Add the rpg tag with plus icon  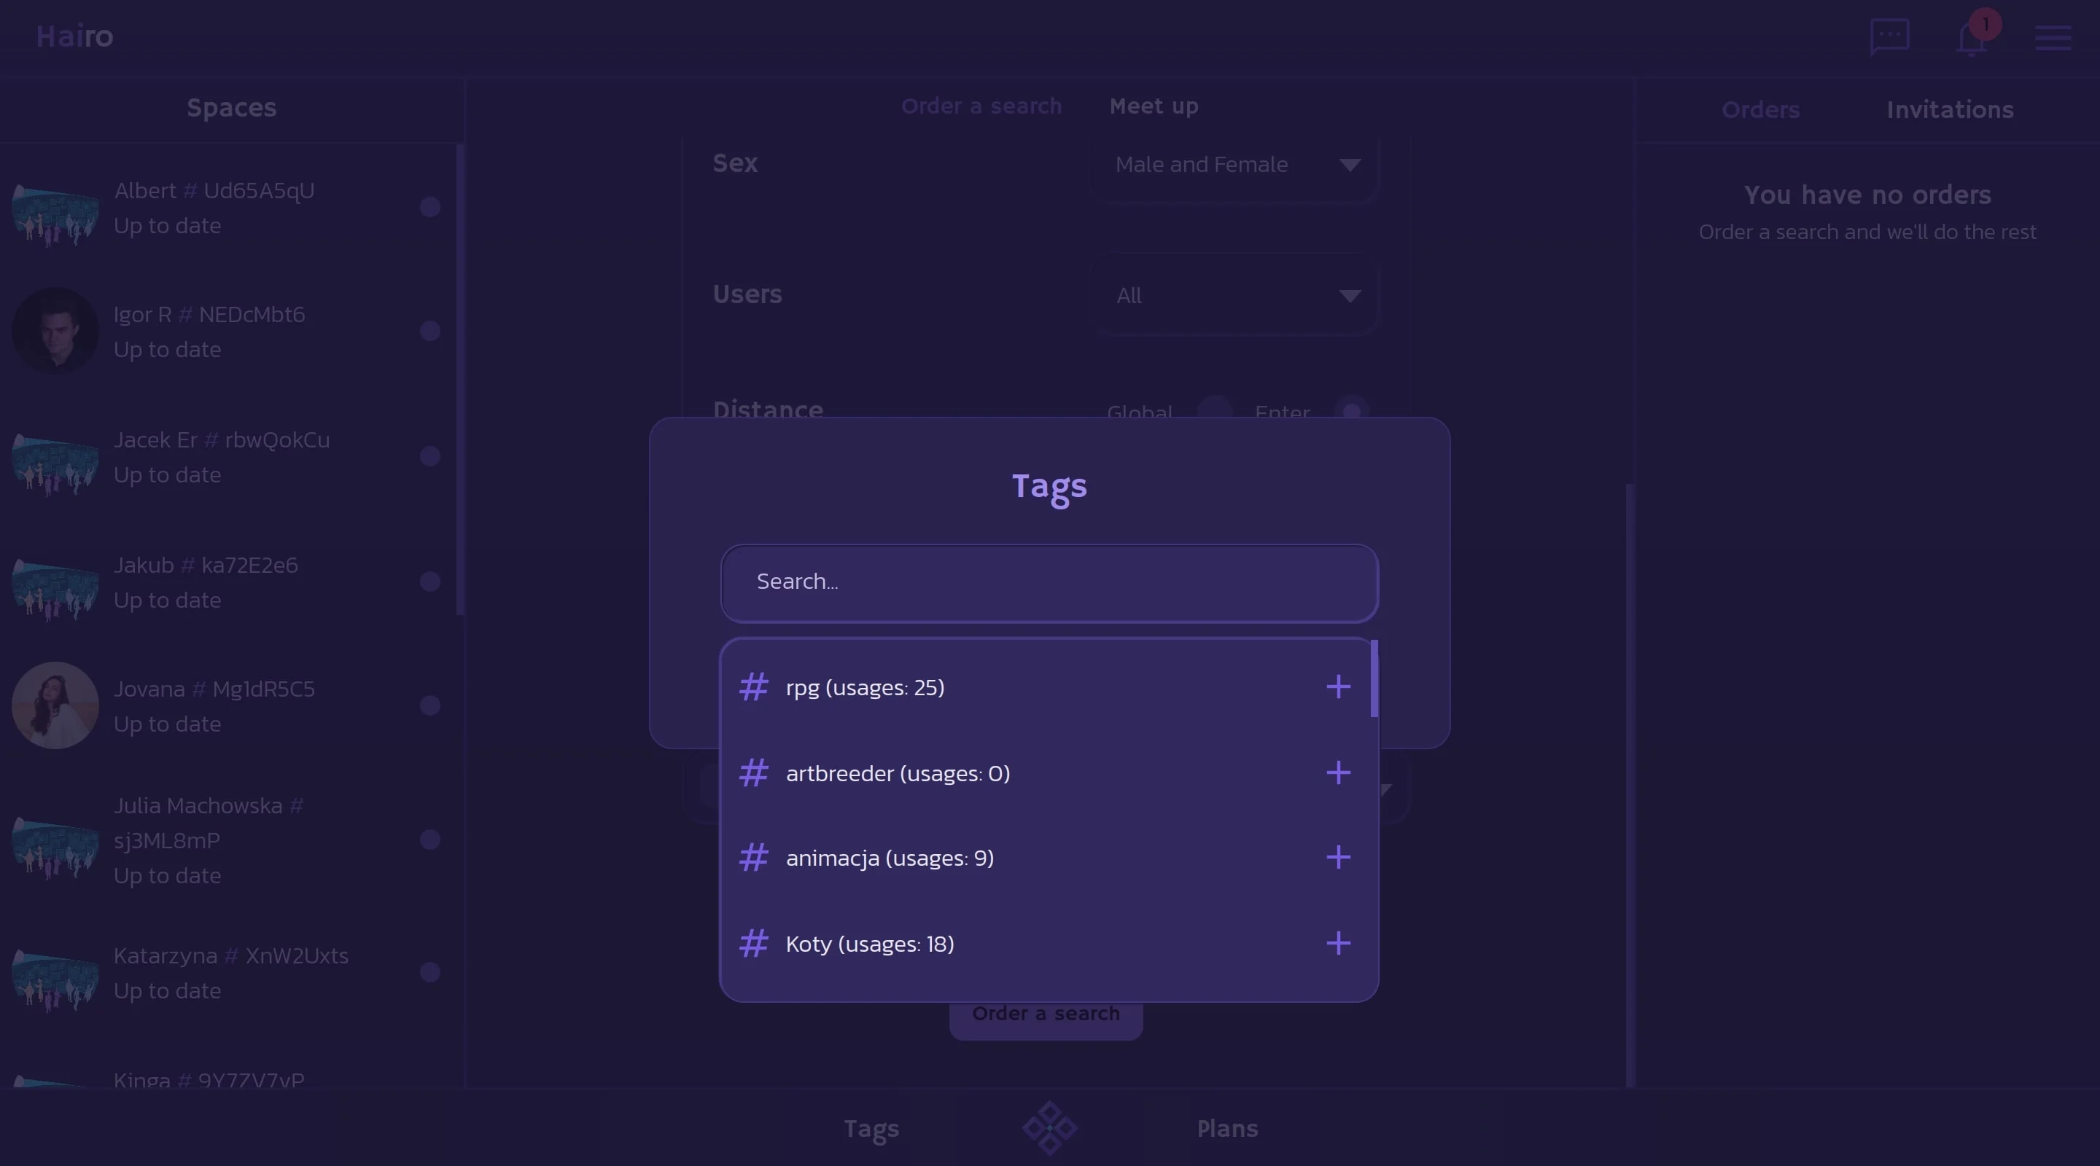coord(1338,687)
